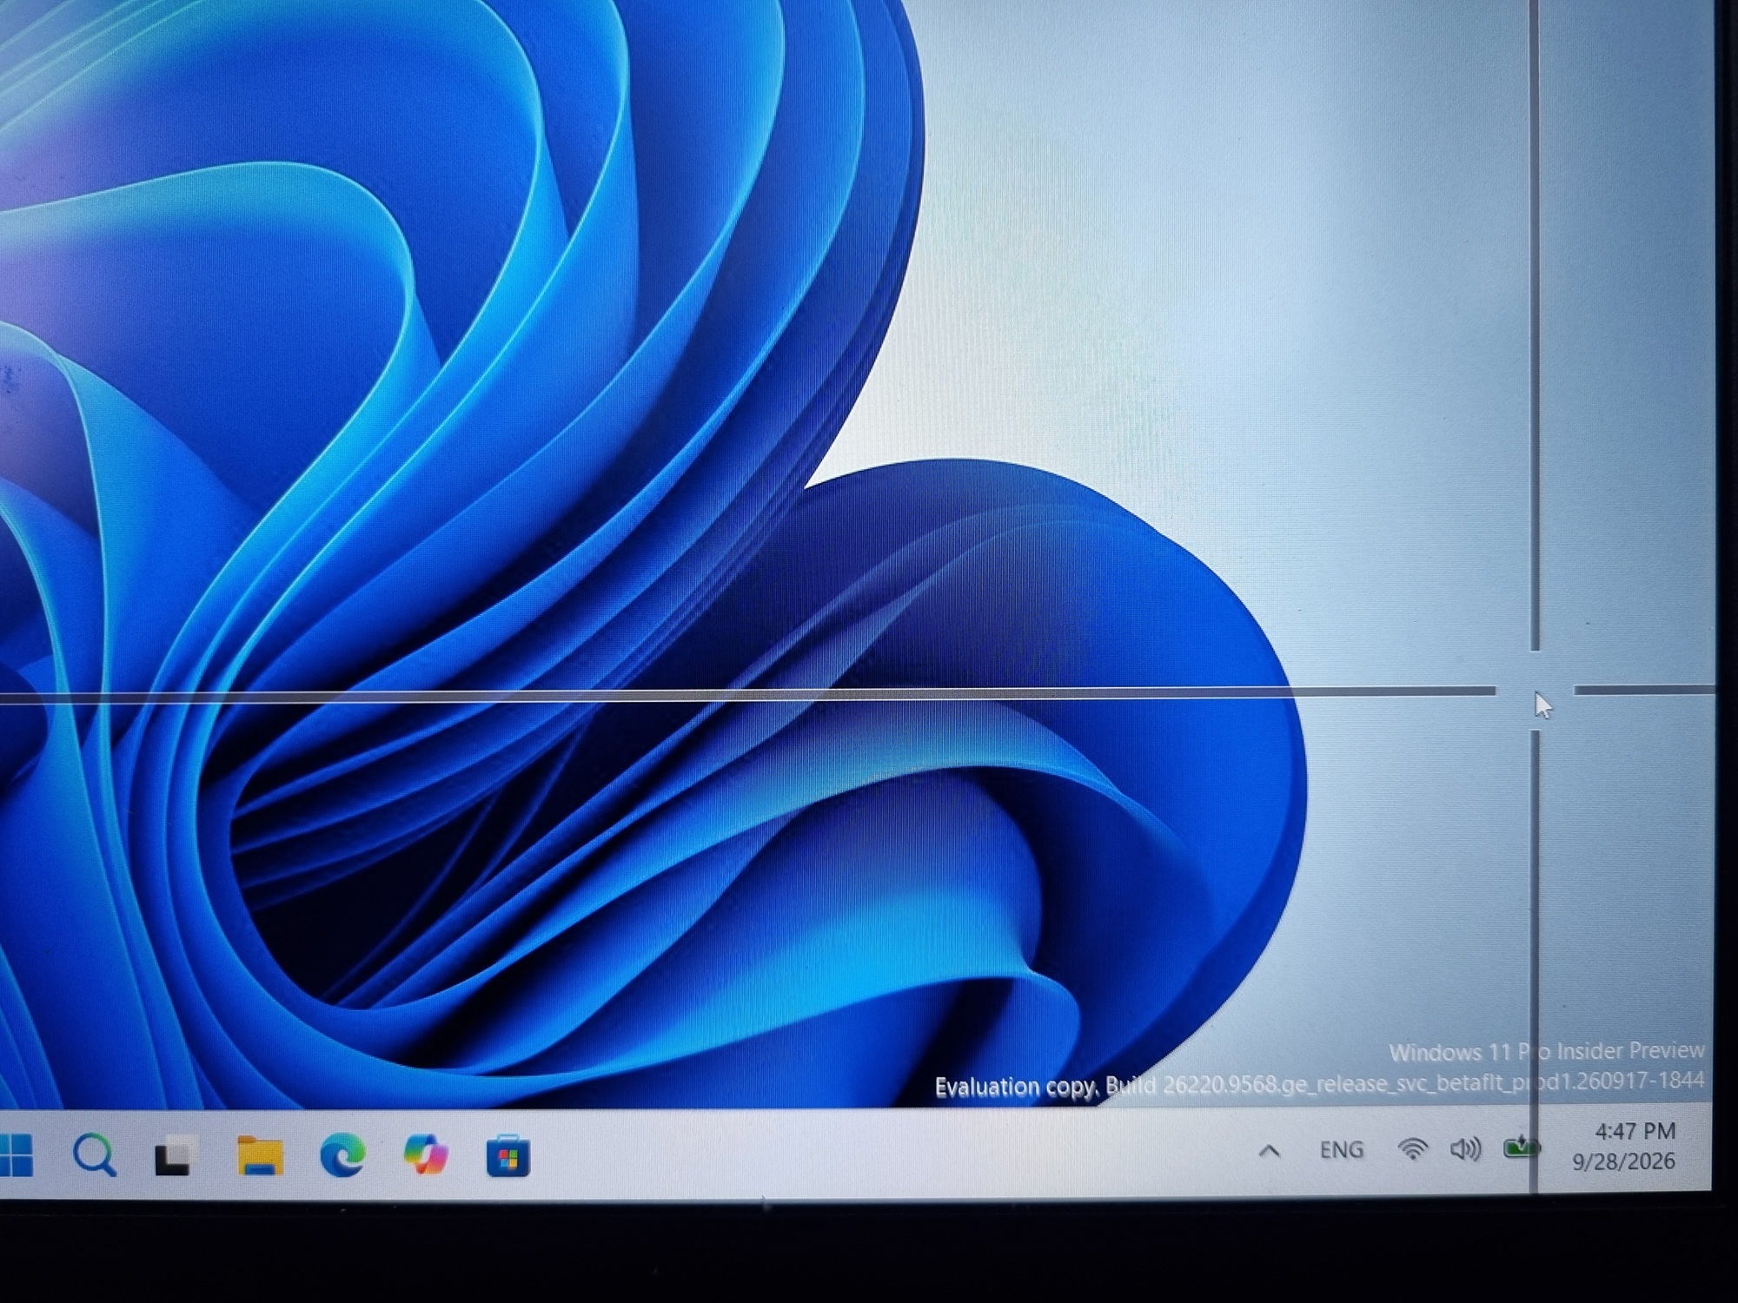This screenshot has height=1303, width=1738.
Task: Open Microsoft Store from the taskbar
Action: 508,1156
